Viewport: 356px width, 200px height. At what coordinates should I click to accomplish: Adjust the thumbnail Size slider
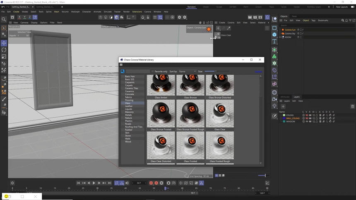tap(216, 71)
